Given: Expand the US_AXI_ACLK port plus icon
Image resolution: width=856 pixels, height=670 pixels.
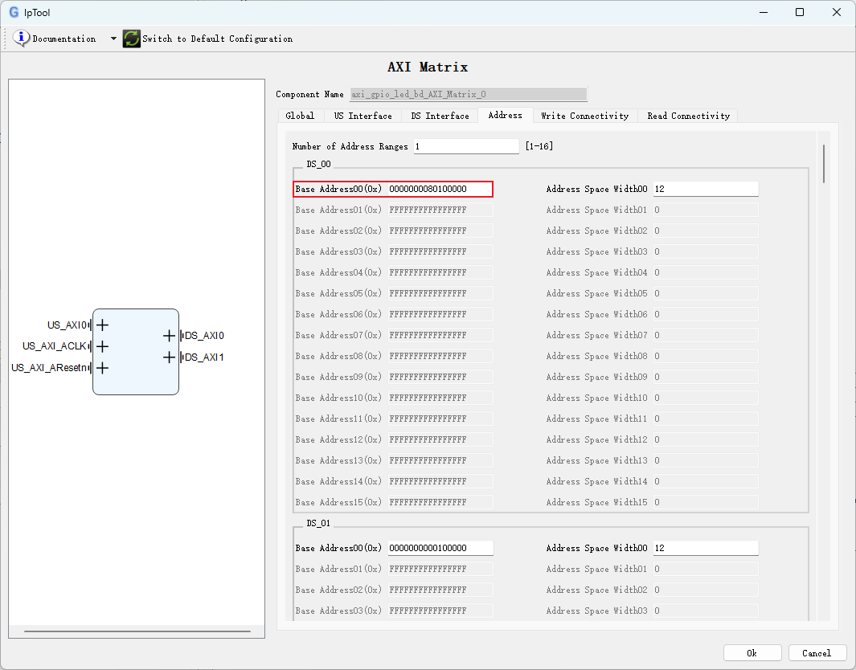Looking at the screenshot, I should pos(102,346).
